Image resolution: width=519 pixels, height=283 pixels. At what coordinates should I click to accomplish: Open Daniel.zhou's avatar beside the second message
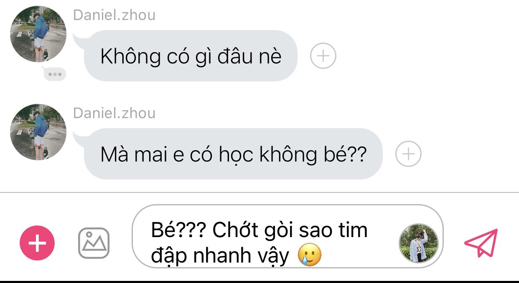coord(38,132)
